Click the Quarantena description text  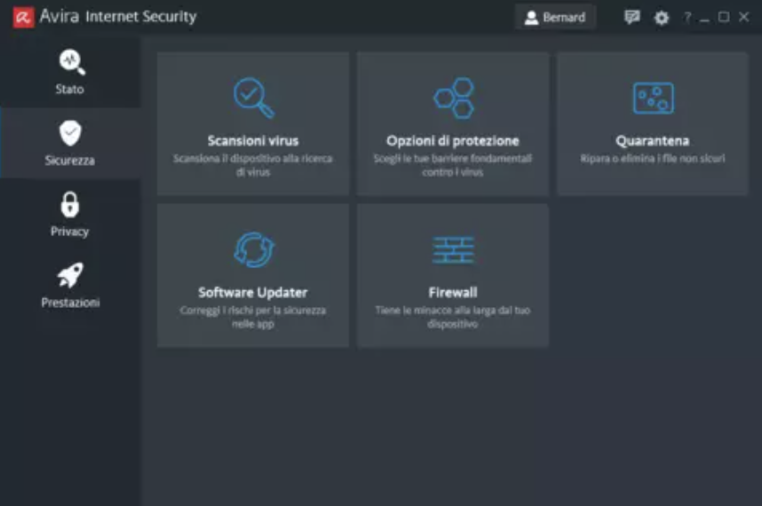pyautogui.click(x=653, y=159)
